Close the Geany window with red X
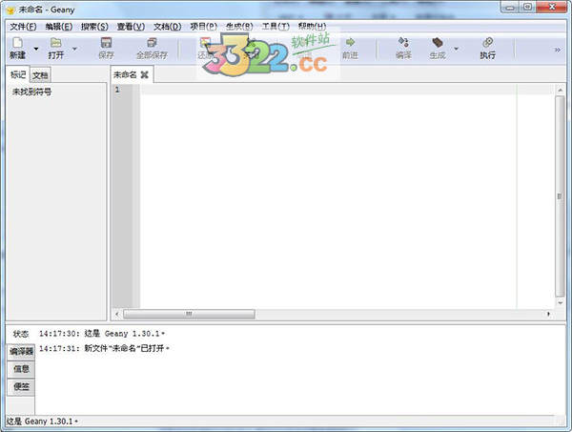 click(552, 8)
